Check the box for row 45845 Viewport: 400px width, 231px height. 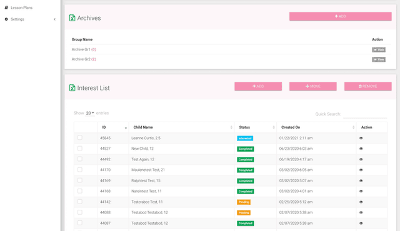click(x=80, y=137)
